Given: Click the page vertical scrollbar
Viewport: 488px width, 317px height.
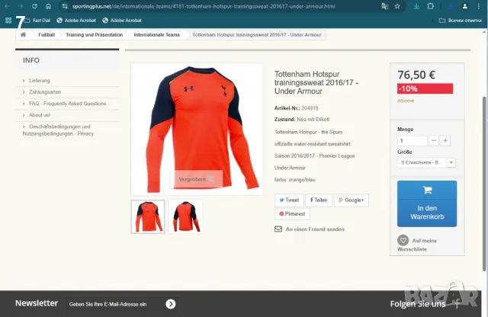Looking at the screenshot, I should point(484,184).
